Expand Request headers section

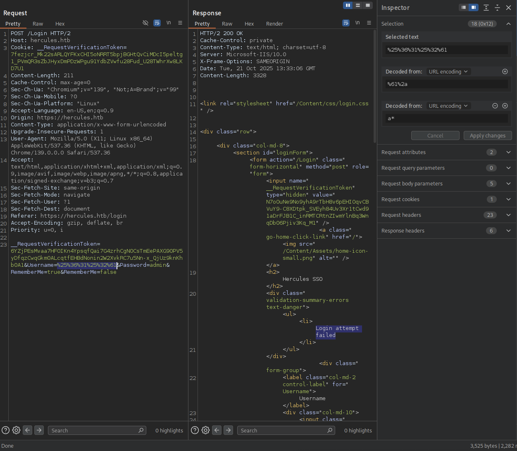[508, 215]
